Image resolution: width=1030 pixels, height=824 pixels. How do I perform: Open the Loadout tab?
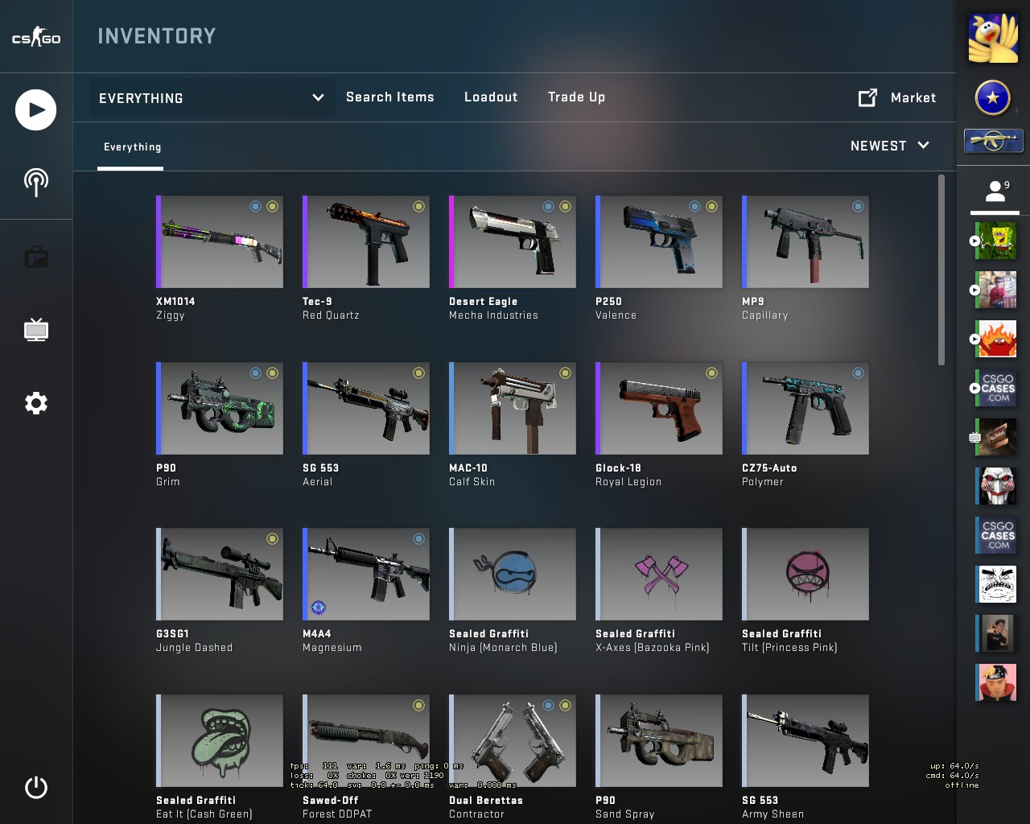click(x=491, y=97)
